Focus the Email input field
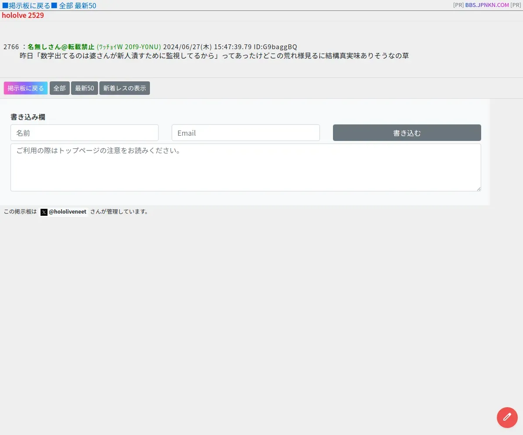Screen dimensions: 523x435 [246, 133]
